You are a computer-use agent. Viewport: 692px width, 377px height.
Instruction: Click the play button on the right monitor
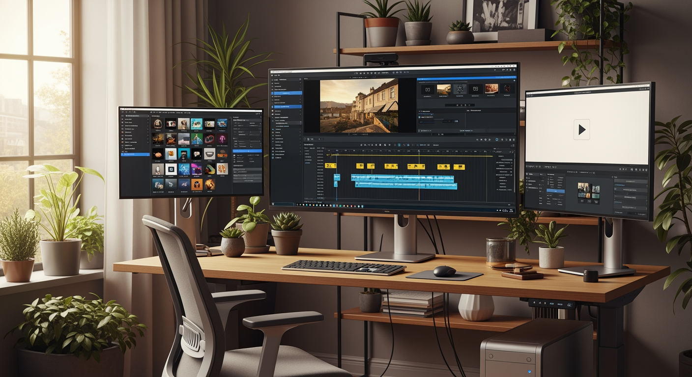coord(582,130)
